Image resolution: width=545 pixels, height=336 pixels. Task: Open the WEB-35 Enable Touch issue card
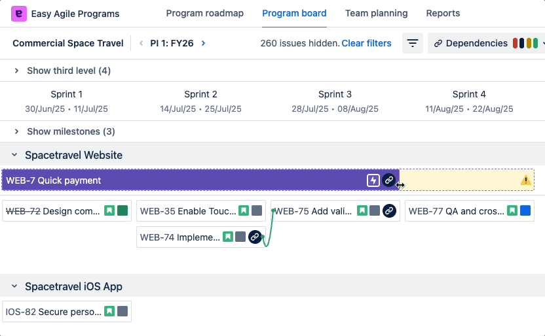coord(188,211)
